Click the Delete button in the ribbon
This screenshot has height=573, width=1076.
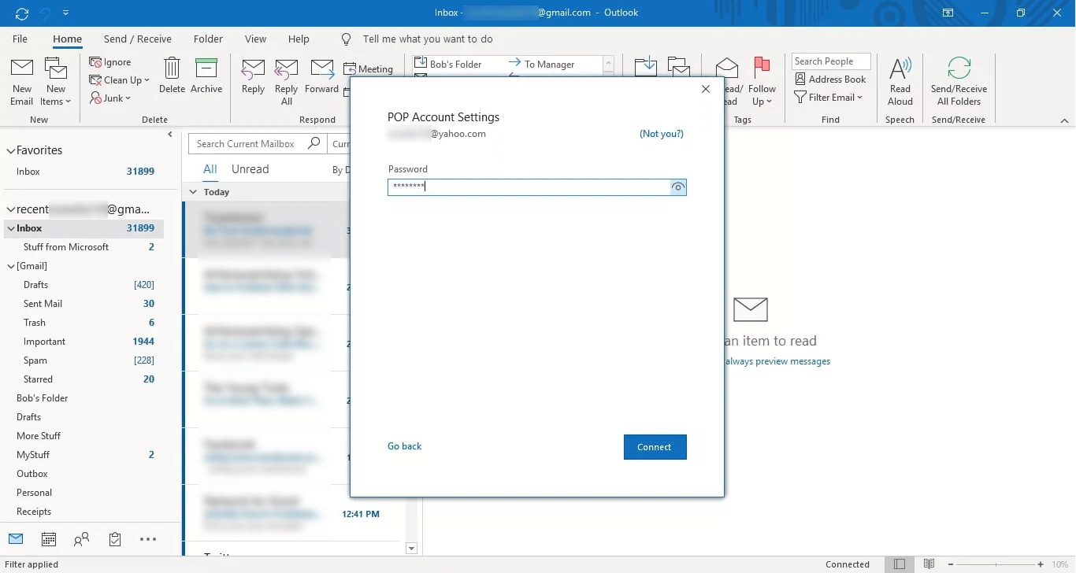coord(172,76)
